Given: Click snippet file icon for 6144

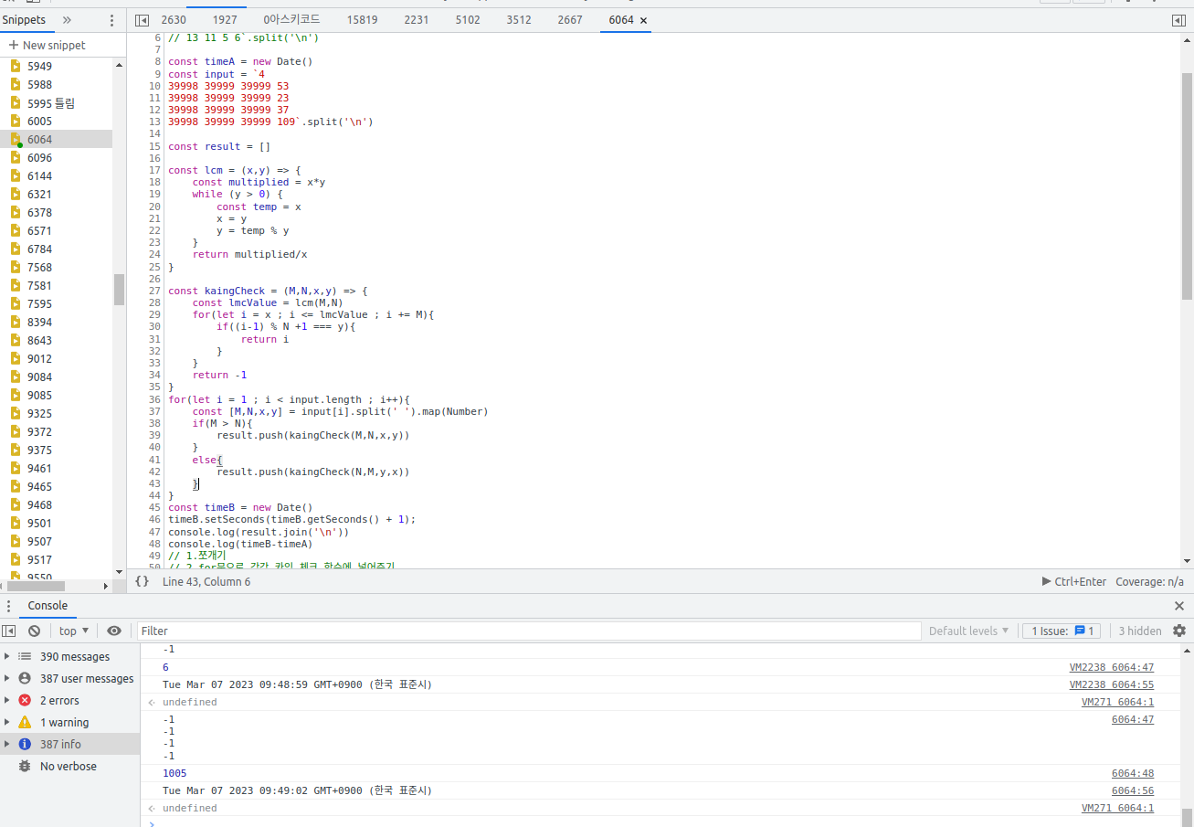Looking at the screenshot, I should coord(16,175).
